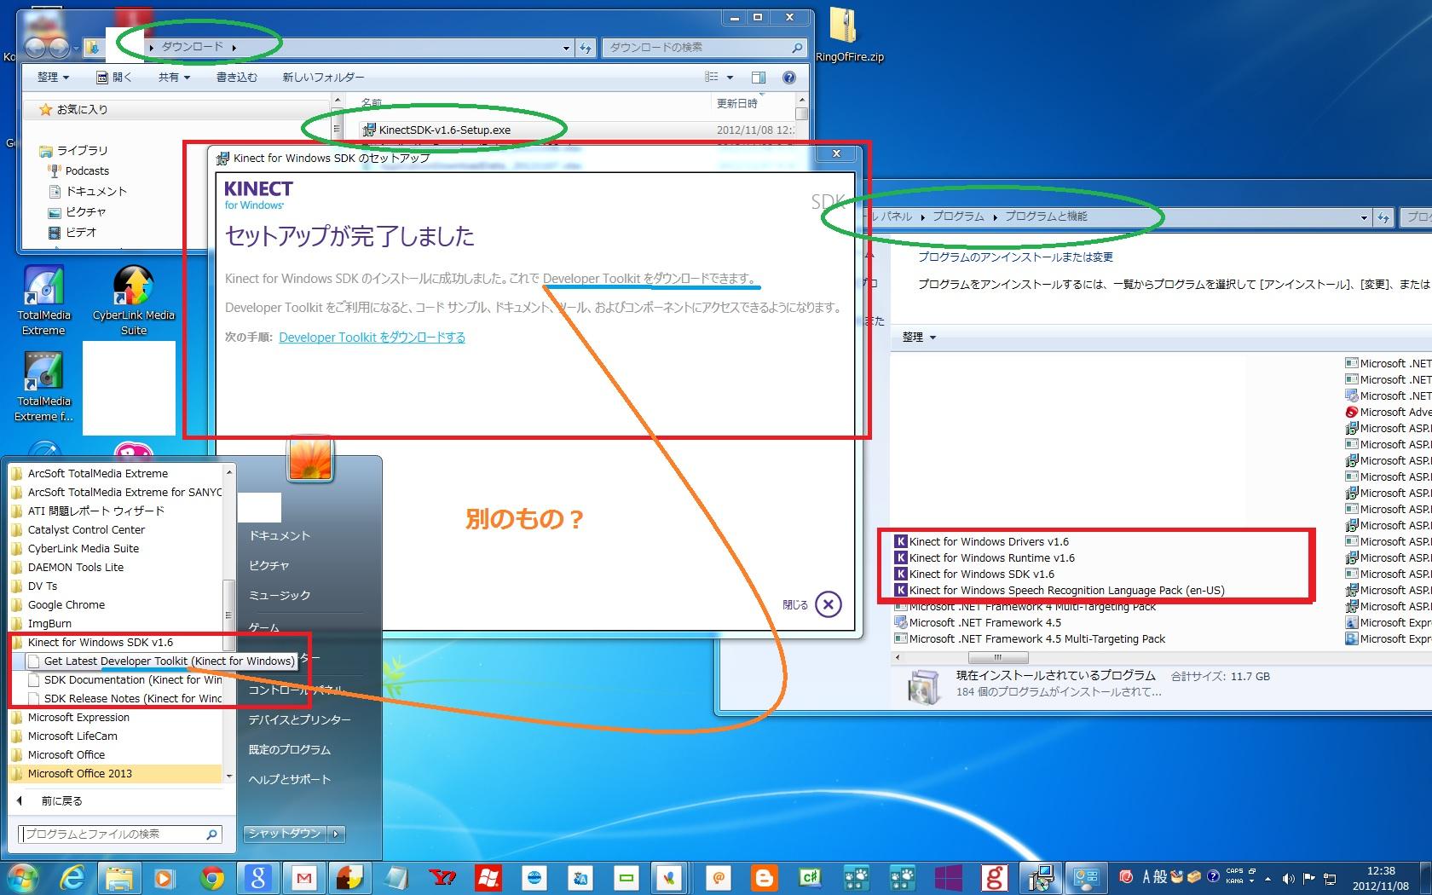Click 書き込む in Downloads toolbar
This screenshot has width=1432, height=895.
236,78
